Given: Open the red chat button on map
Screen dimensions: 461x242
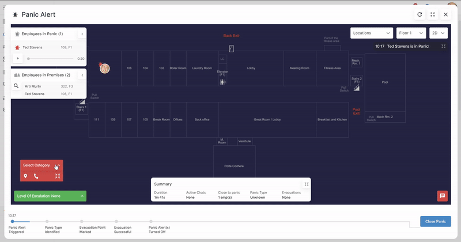Looking at the screenshot, I should 442,196.
